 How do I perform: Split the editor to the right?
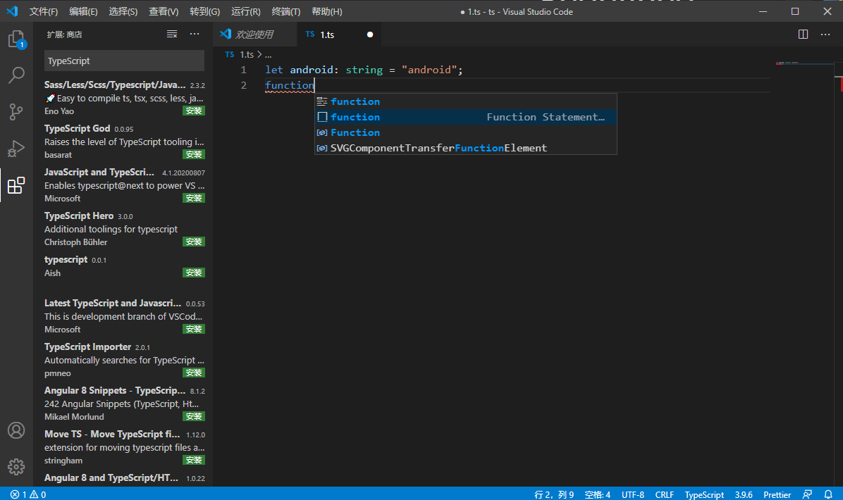[804, 35]
